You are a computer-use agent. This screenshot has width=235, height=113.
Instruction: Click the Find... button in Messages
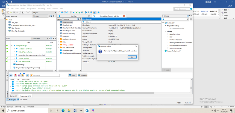pos(72,75)
